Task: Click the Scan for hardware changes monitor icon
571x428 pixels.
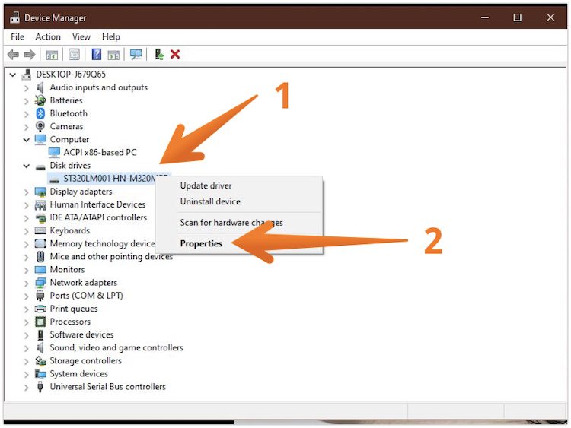Action: coord(136,55)
